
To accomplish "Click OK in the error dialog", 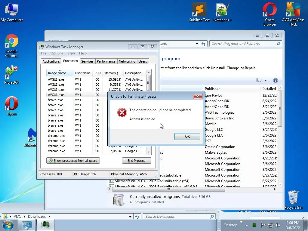I will 187,137.
